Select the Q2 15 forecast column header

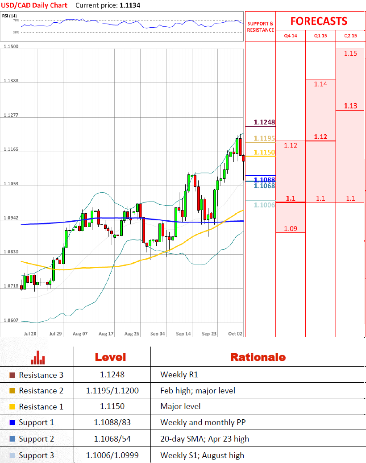point(350,36)
